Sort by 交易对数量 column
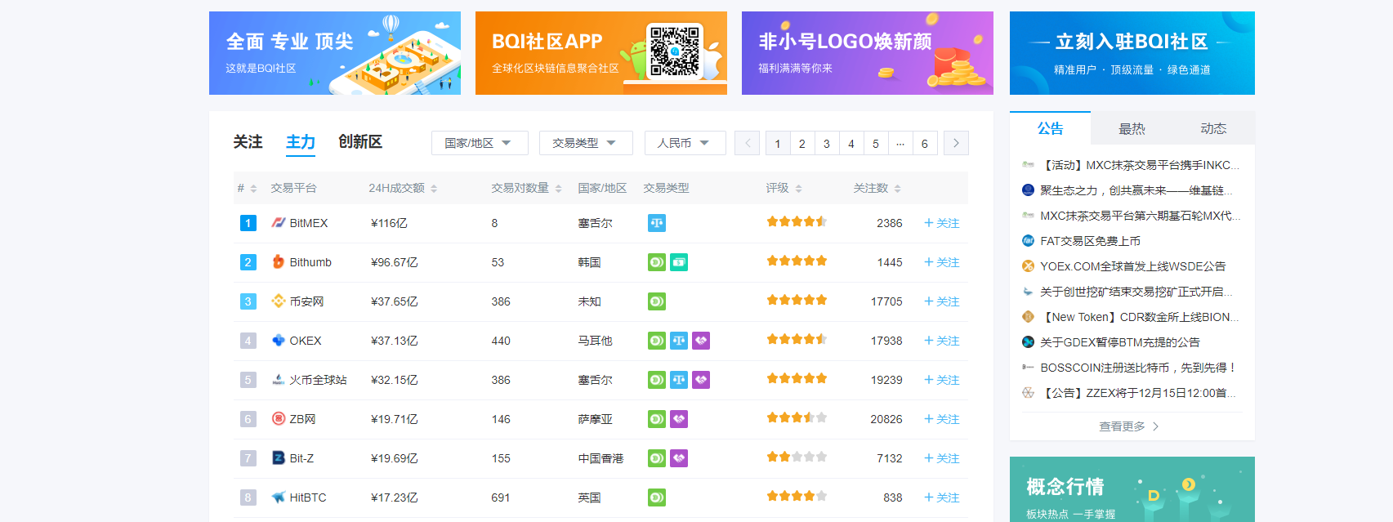The image size is (1393, 522). click(558, 189)
